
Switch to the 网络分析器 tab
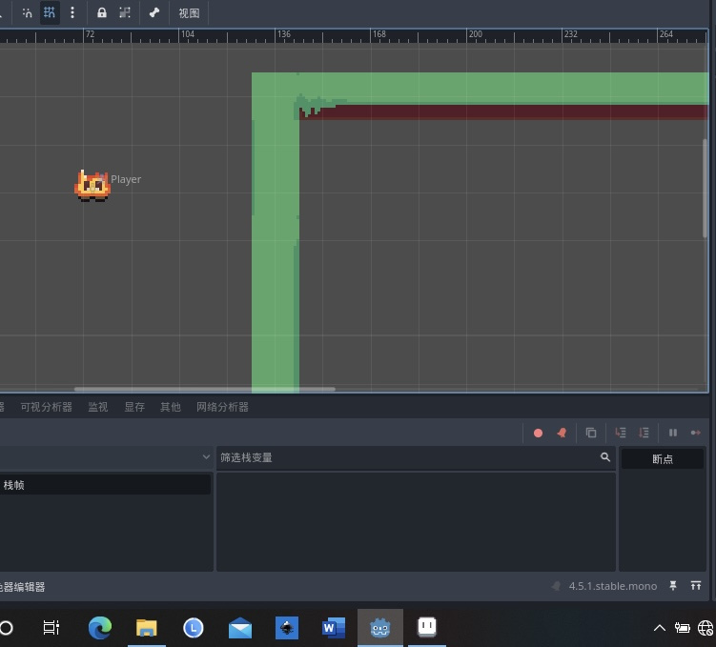[222, 407]
